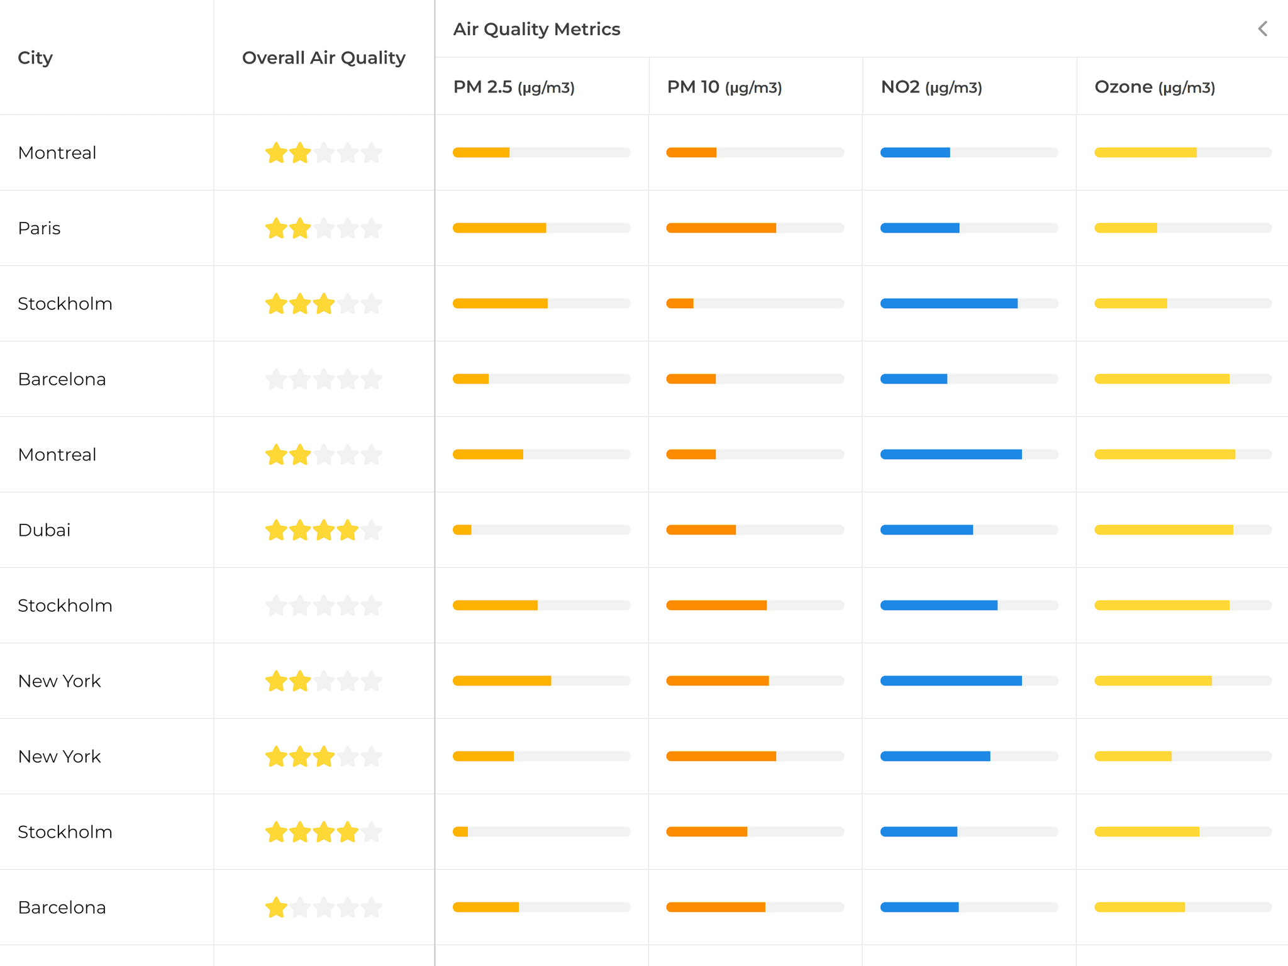This screenshot has width=1288, height=966.
Task: Select the first star in the Dubai row
Action: [x=276, y=530]
